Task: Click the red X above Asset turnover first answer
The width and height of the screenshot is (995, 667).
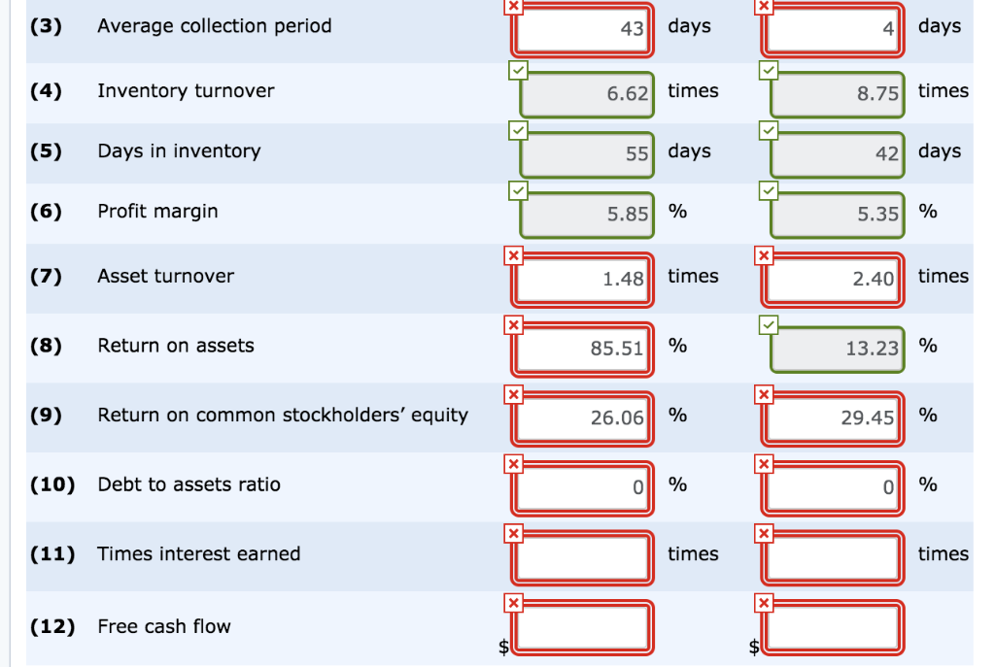Action: (514, 255)
